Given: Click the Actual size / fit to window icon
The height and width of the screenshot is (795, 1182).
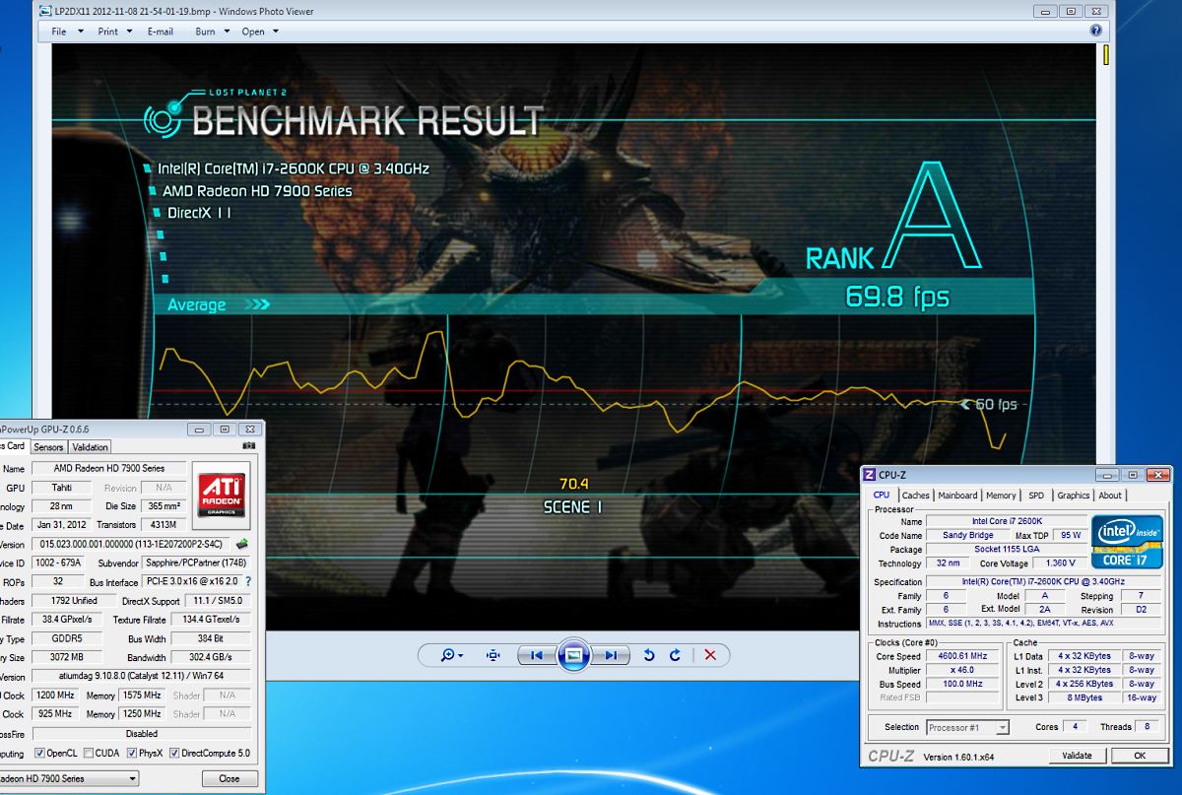Looking at the screenshot, I should [x=493, y=655].
